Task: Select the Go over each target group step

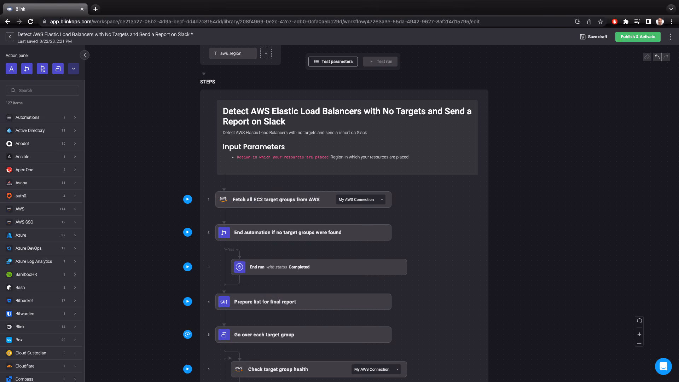Action: (x=303, y=335)
